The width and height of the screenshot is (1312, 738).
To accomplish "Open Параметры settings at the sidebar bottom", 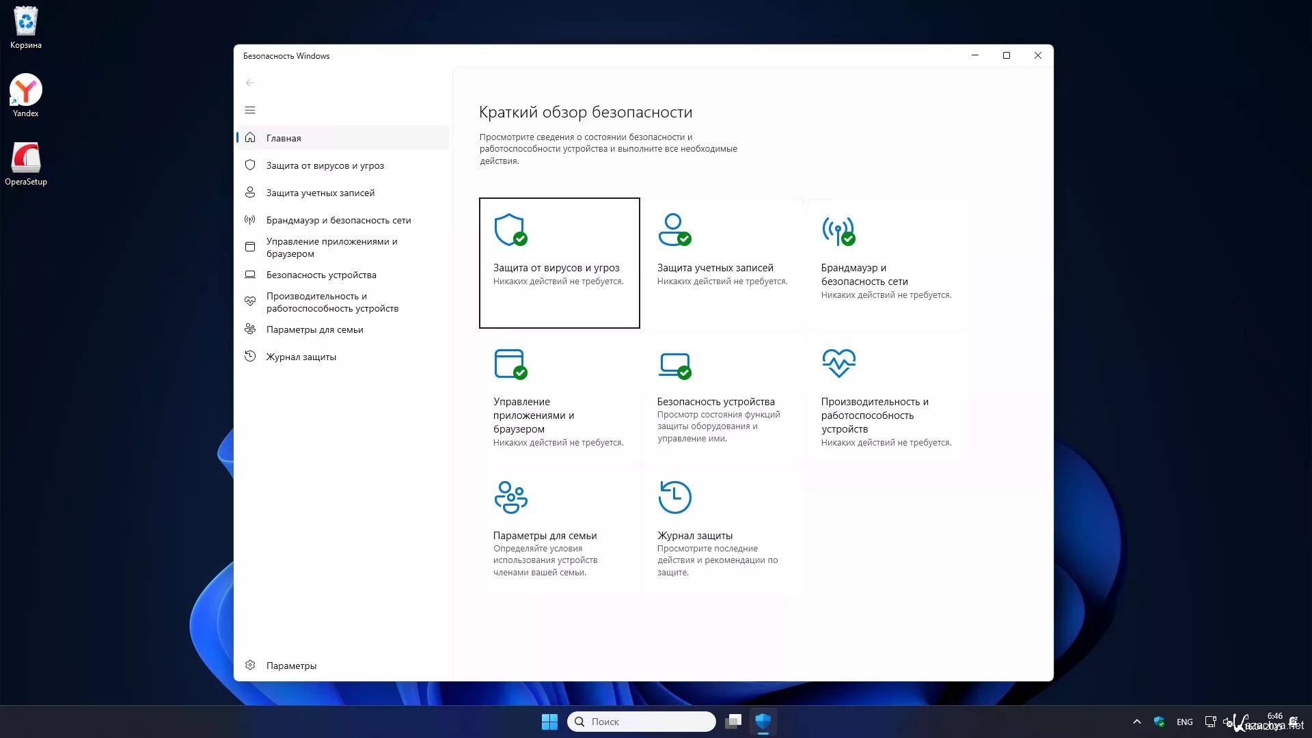I will tap(291, 666).
